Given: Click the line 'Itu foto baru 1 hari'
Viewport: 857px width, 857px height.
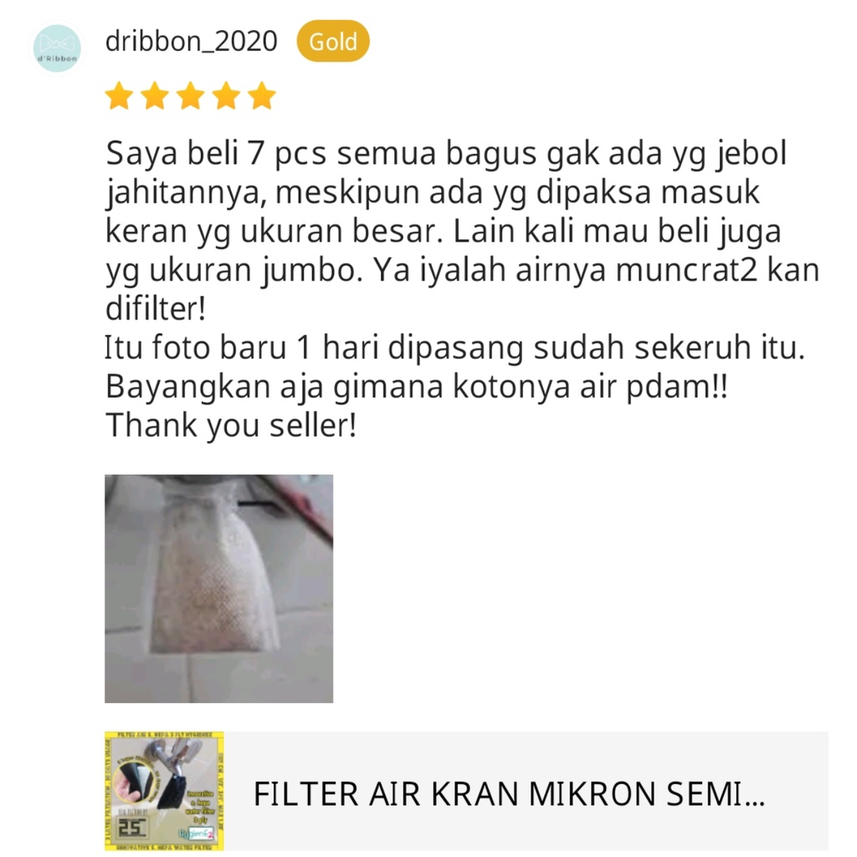Looking at the screenshot, I should click(x=454, y=347).
